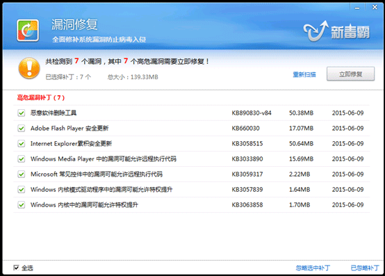
Task: Click the 总大小：139.33MB total text
Action: click(x=133, y=77)
